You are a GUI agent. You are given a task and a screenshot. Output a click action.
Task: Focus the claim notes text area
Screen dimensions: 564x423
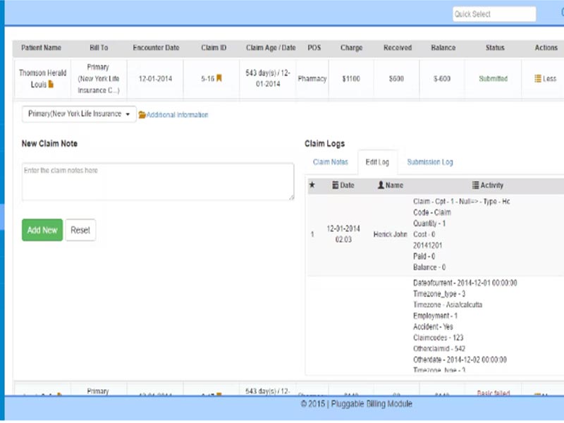[x=158, y=182]
